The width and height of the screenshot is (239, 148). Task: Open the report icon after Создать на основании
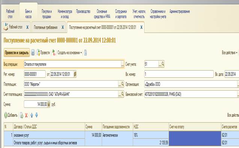(x=86, y=52)
